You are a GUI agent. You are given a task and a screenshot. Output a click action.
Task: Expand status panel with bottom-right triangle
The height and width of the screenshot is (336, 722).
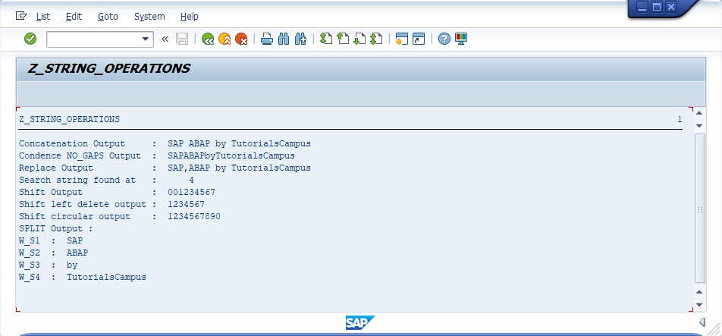tap(702, 322)
